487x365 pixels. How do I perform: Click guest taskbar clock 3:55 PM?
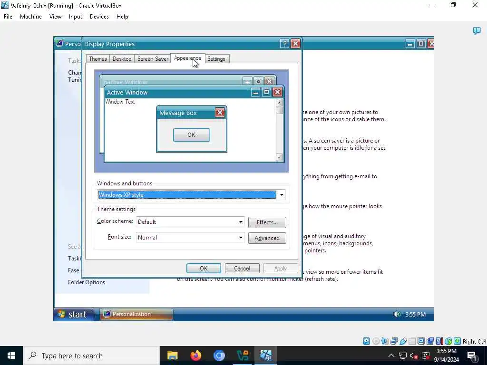[415, 315]
